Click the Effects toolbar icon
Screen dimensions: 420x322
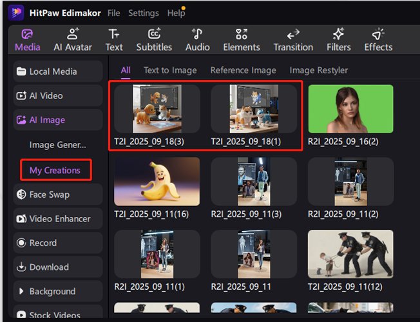tap(378, 34)
